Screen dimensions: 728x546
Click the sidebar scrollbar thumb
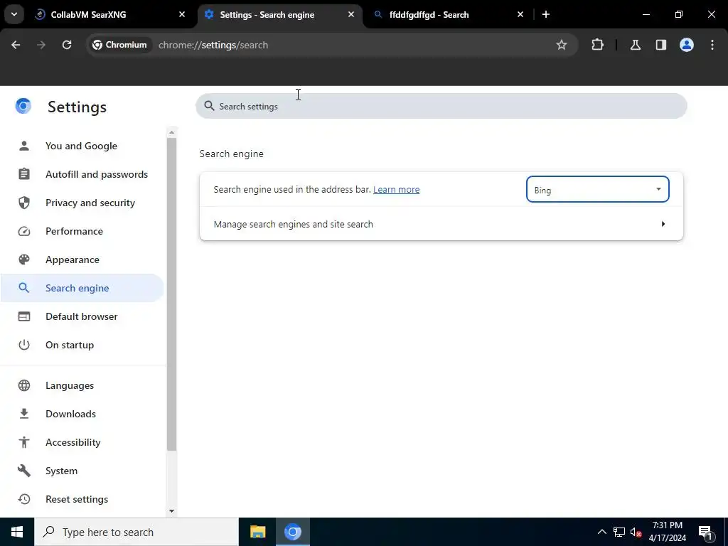tap(172, 294)
